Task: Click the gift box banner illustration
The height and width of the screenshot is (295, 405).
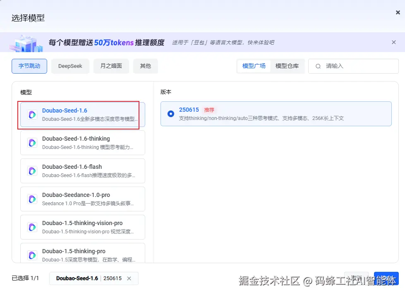Action: [x=27, y=43]
